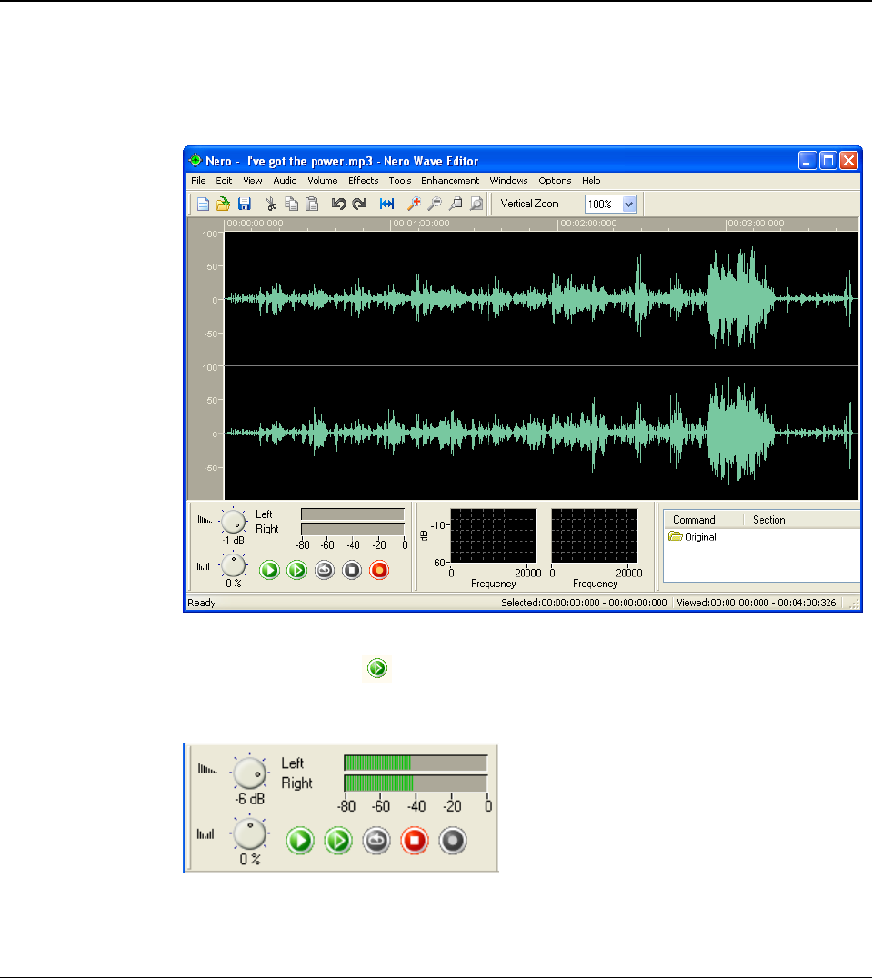Click the Play All button in the main window

[269, 570]
